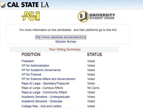Click the POSITION column heading
143x109 pixels.
coord(31,54)
